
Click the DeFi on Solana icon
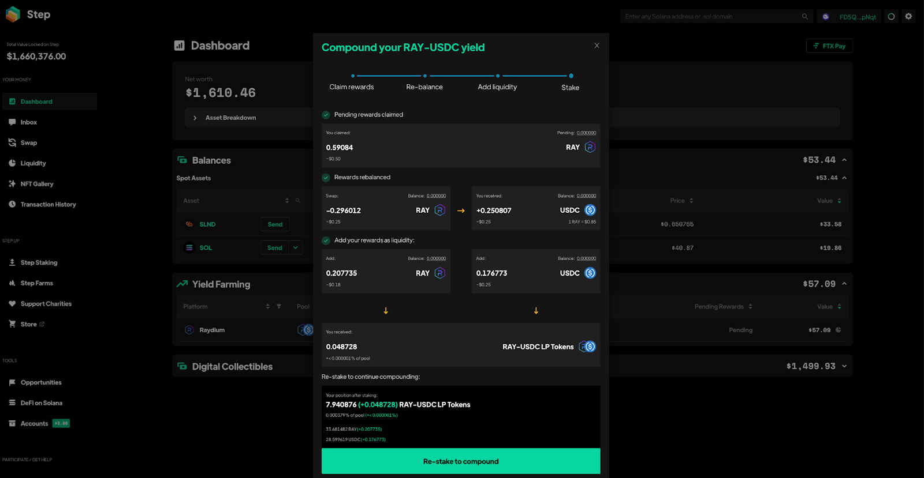12,403
